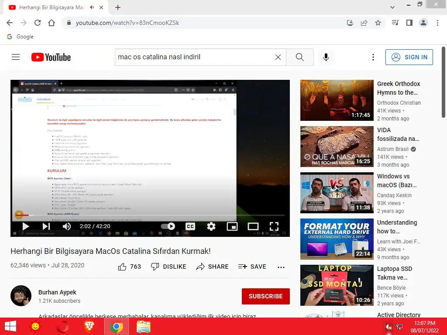Screen dimensions: 447x335
Task: Enable the miniplayer mode
Action: 232,226
